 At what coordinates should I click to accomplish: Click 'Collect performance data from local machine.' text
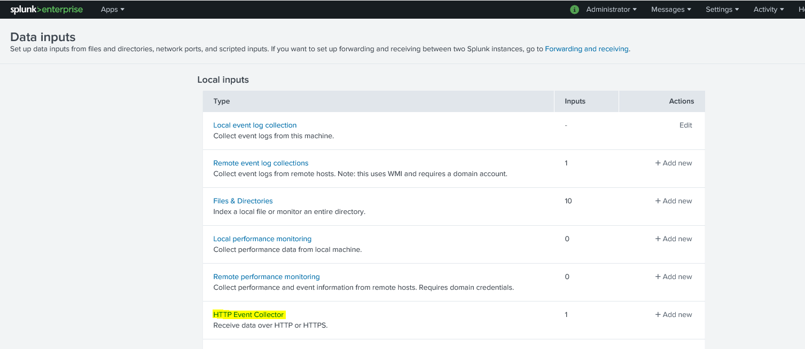[287, 250]
